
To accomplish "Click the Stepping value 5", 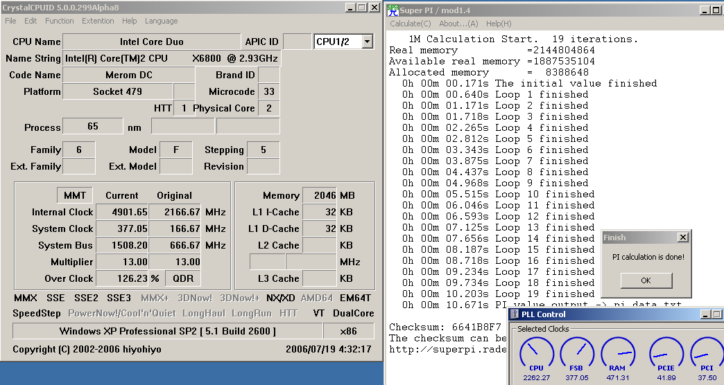I will click(264, 150).
